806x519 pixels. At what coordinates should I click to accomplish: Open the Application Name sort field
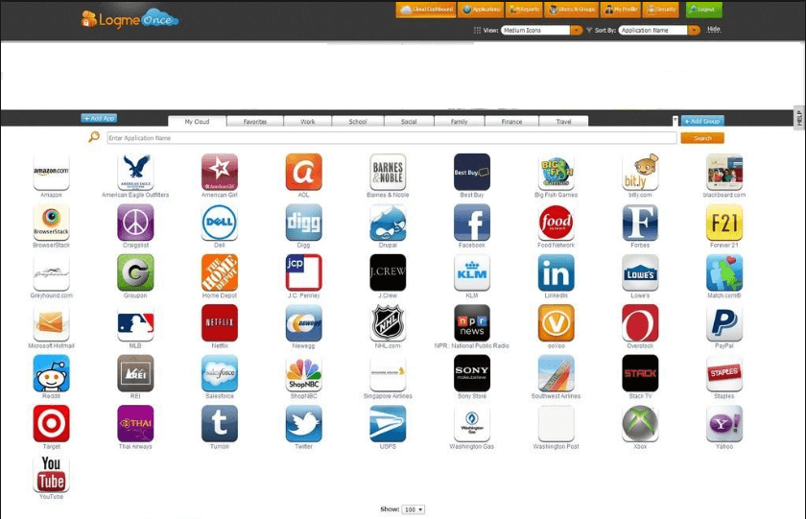652,31
